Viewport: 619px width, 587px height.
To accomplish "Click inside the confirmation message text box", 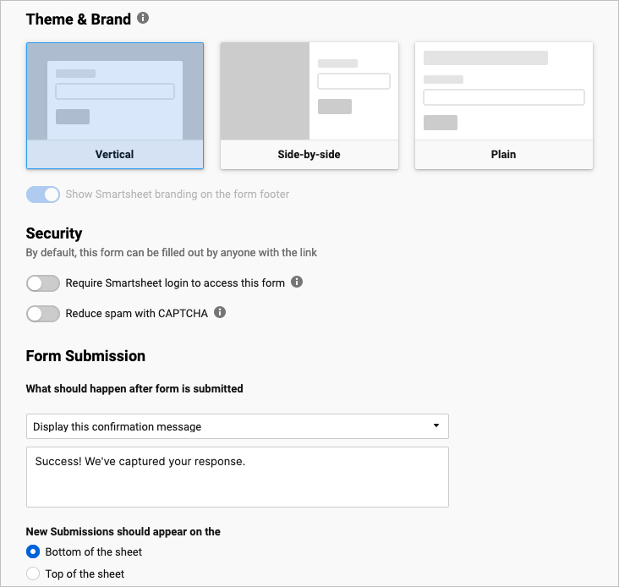I will pyautogui.click(x=237, y=477).
